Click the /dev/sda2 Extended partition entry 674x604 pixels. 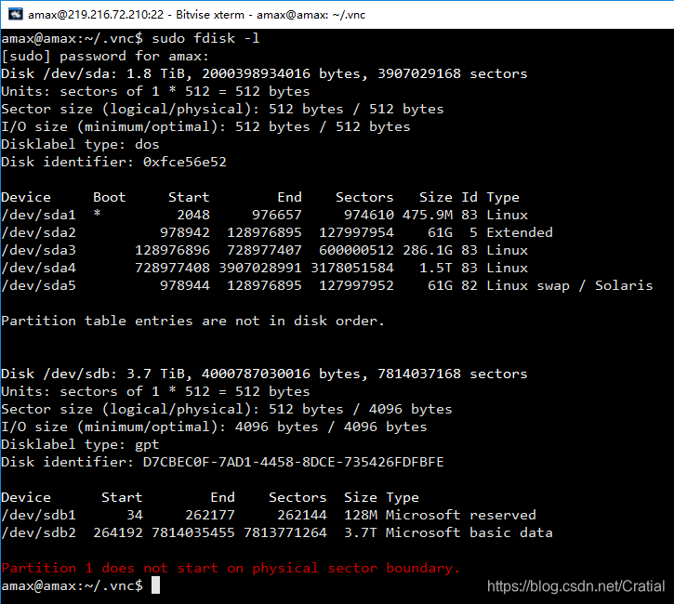pos(277,232)
